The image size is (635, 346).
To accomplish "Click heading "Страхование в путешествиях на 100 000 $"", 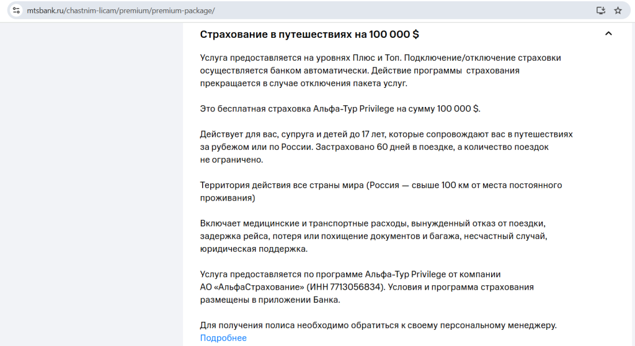I will pyautogui.click(x=309, y=34).
